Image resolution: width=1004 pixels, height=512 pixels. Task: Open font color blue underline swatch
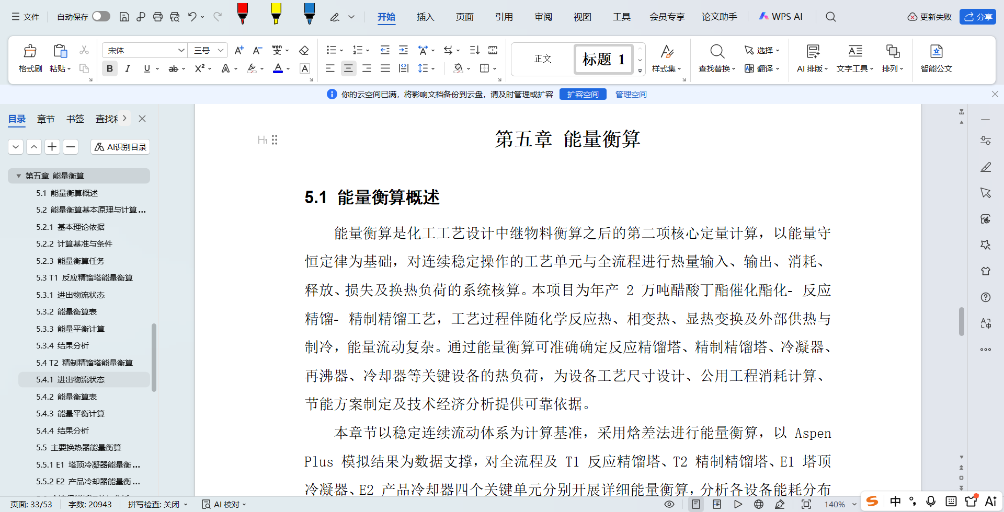[x=278, y=68]
